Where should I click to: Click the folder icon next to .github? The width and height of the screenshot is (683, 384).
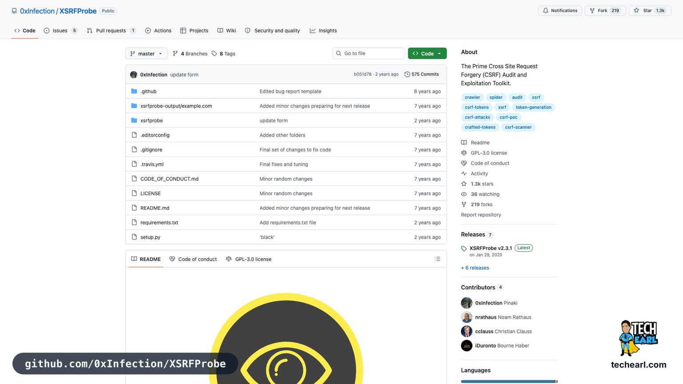tap(134, 91)
